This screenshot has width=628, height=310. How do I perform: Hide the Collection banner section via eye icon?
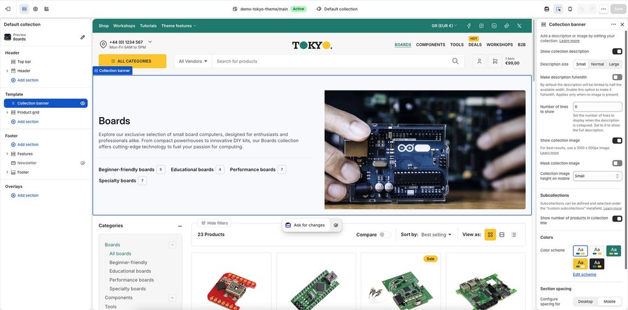click(x=83, y=103)
